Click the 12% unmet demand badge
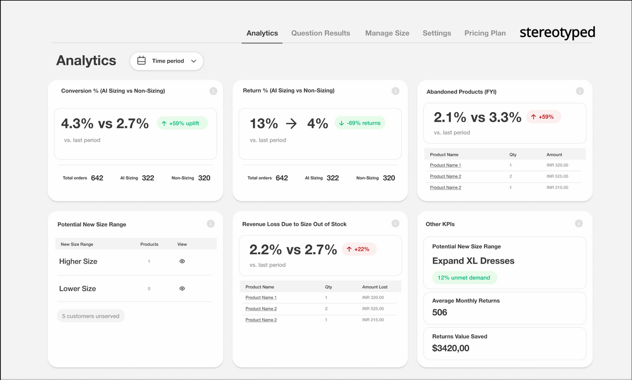 tap(464, 278)
